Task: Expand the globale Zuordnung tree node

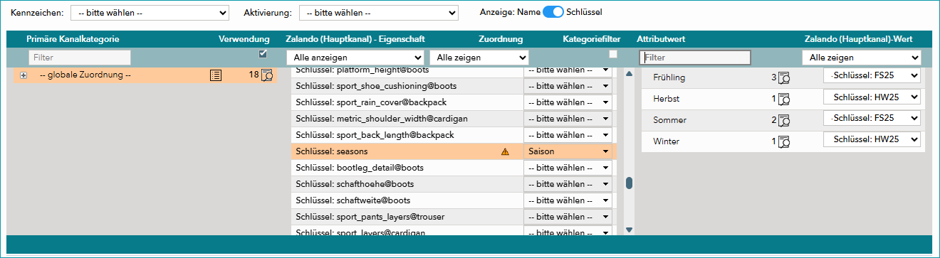Action: point(23,75)
